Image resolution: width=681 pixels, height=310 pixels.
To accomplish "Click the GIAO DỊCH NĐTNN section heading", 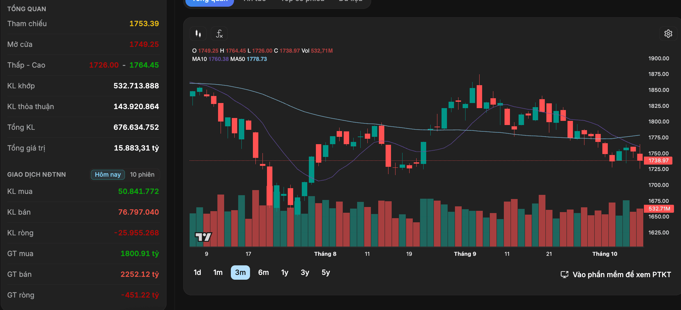I will coord(36,174).
